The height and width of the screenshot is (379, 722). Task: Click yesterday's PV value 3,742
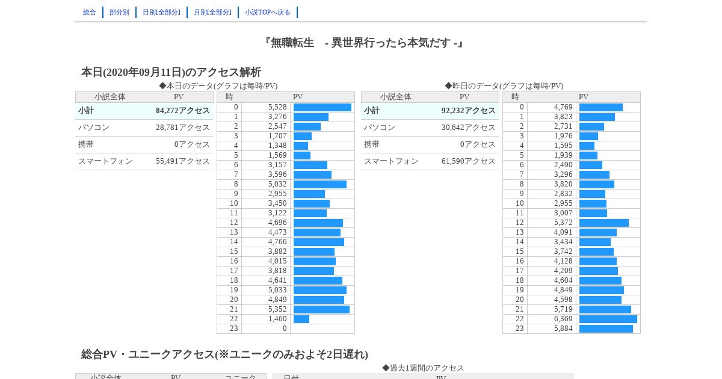click(563, 252)
